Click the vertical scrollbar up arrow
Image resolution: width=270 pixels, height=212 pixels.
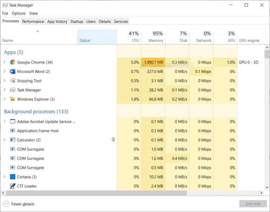pos(267,47)
